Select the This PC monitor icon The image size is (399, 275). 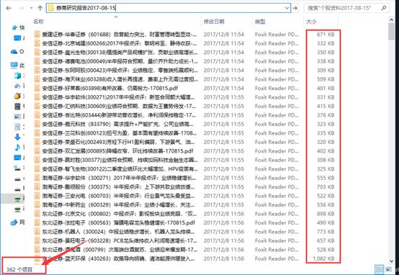[x=14, y=65]
